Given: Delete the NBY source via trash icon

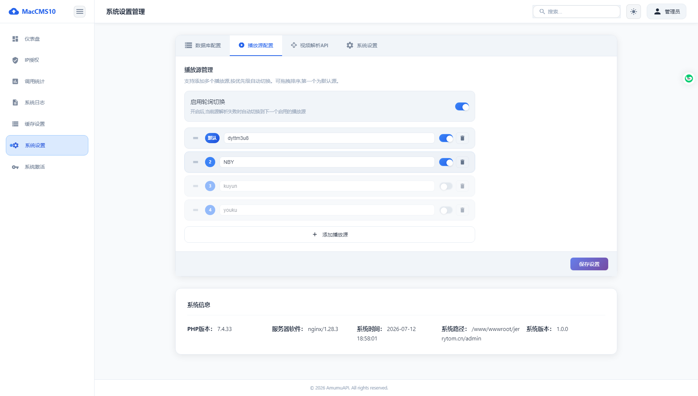Looking at the screenshot, I should (462, 162).
